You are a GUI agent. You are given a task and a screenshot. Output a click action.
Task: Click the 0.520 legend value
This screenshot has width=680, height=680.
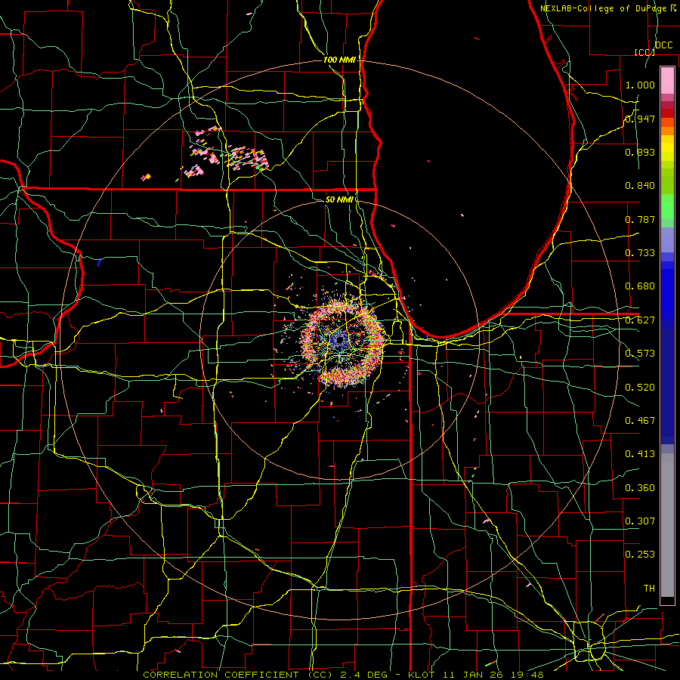pyautogui.click(x=640, y=388)
